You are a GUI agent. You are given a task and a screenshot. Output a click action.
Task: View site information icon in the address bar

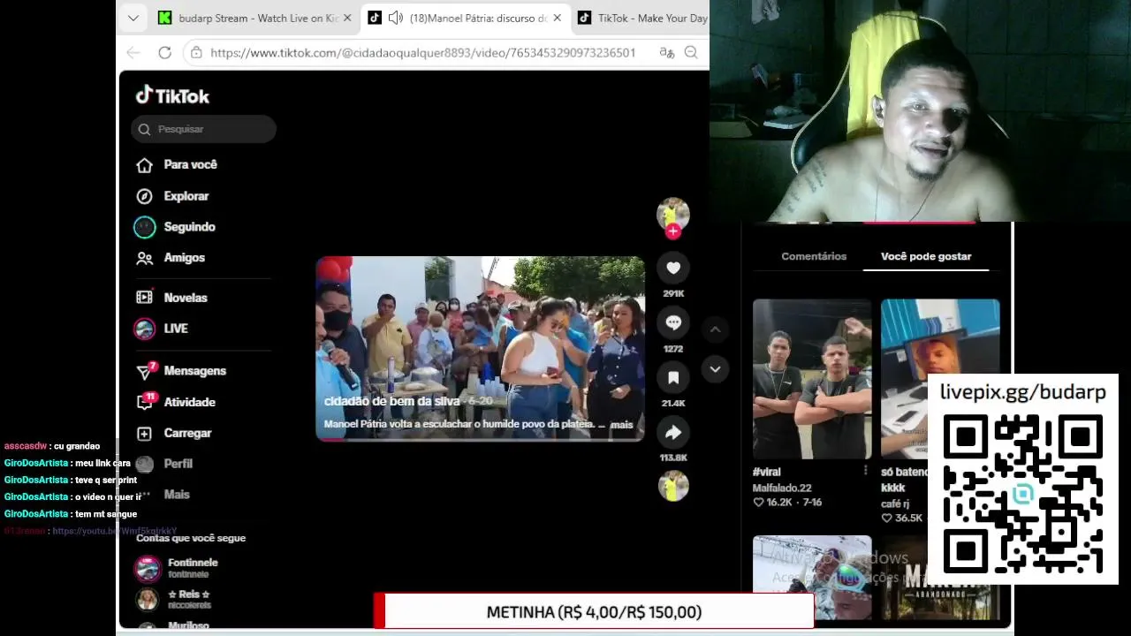pos(197,53)
